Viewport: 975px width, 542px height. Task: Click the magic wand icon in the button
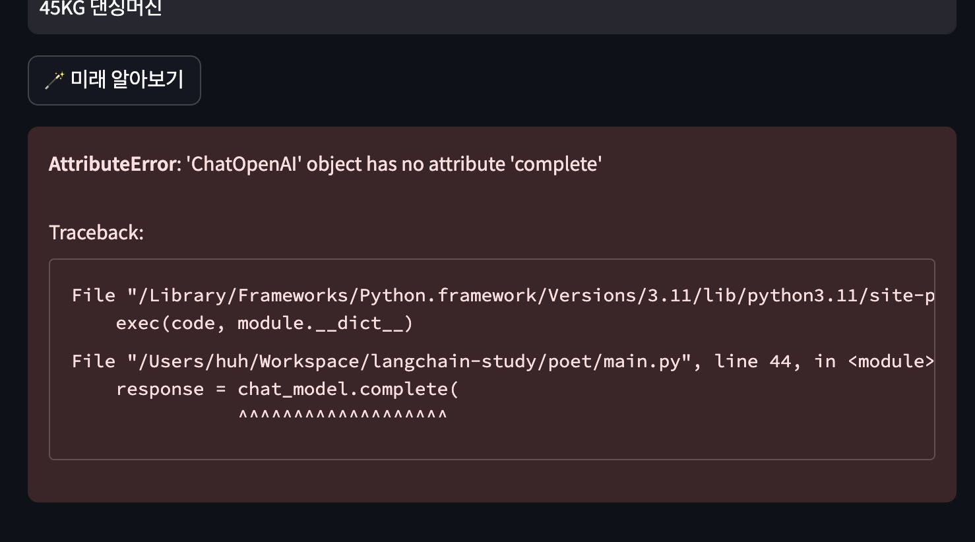(x=54, y=80)
